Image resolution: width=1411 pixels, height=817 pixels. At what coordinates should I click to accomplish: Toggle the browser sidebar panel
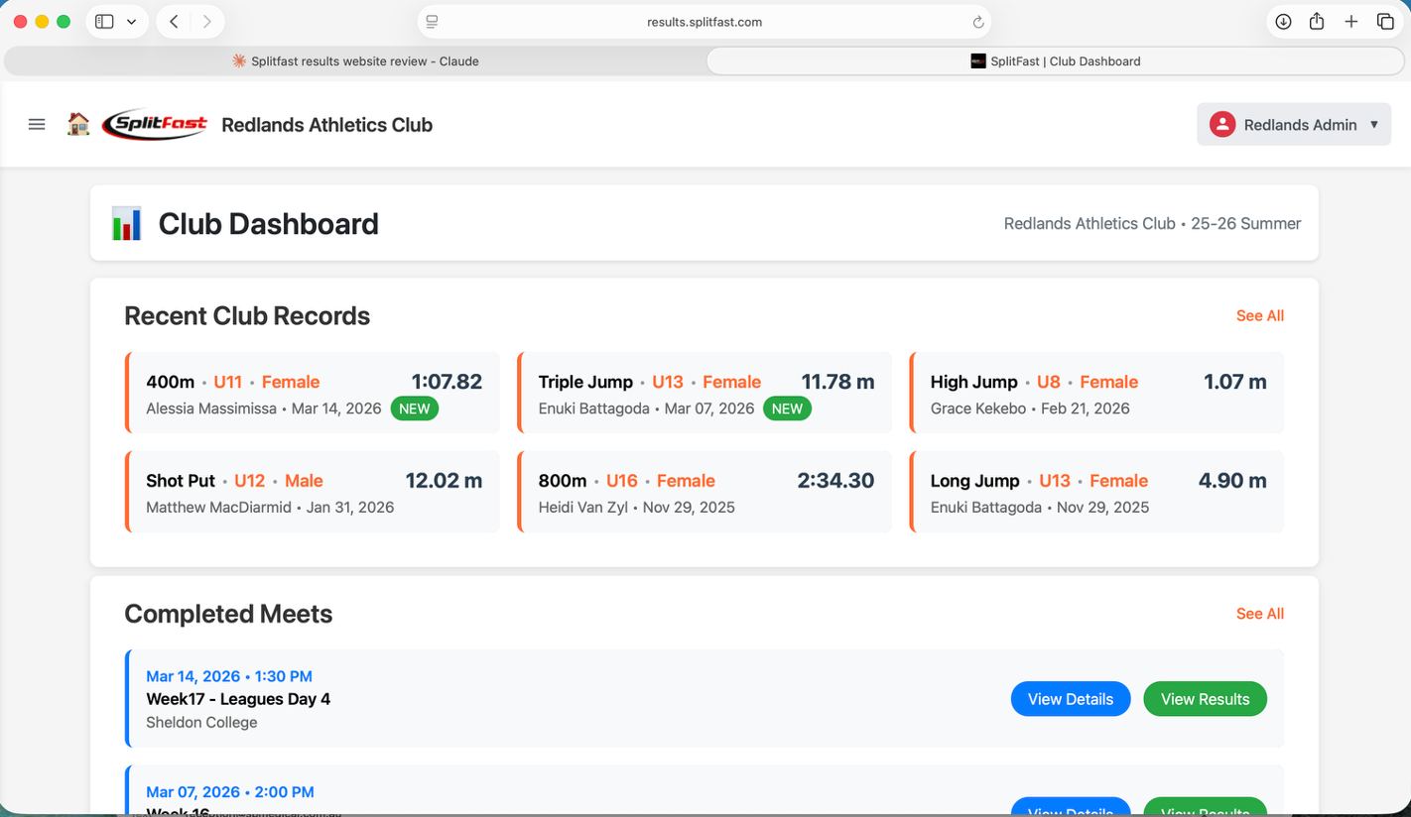click(x=103, y=21)
